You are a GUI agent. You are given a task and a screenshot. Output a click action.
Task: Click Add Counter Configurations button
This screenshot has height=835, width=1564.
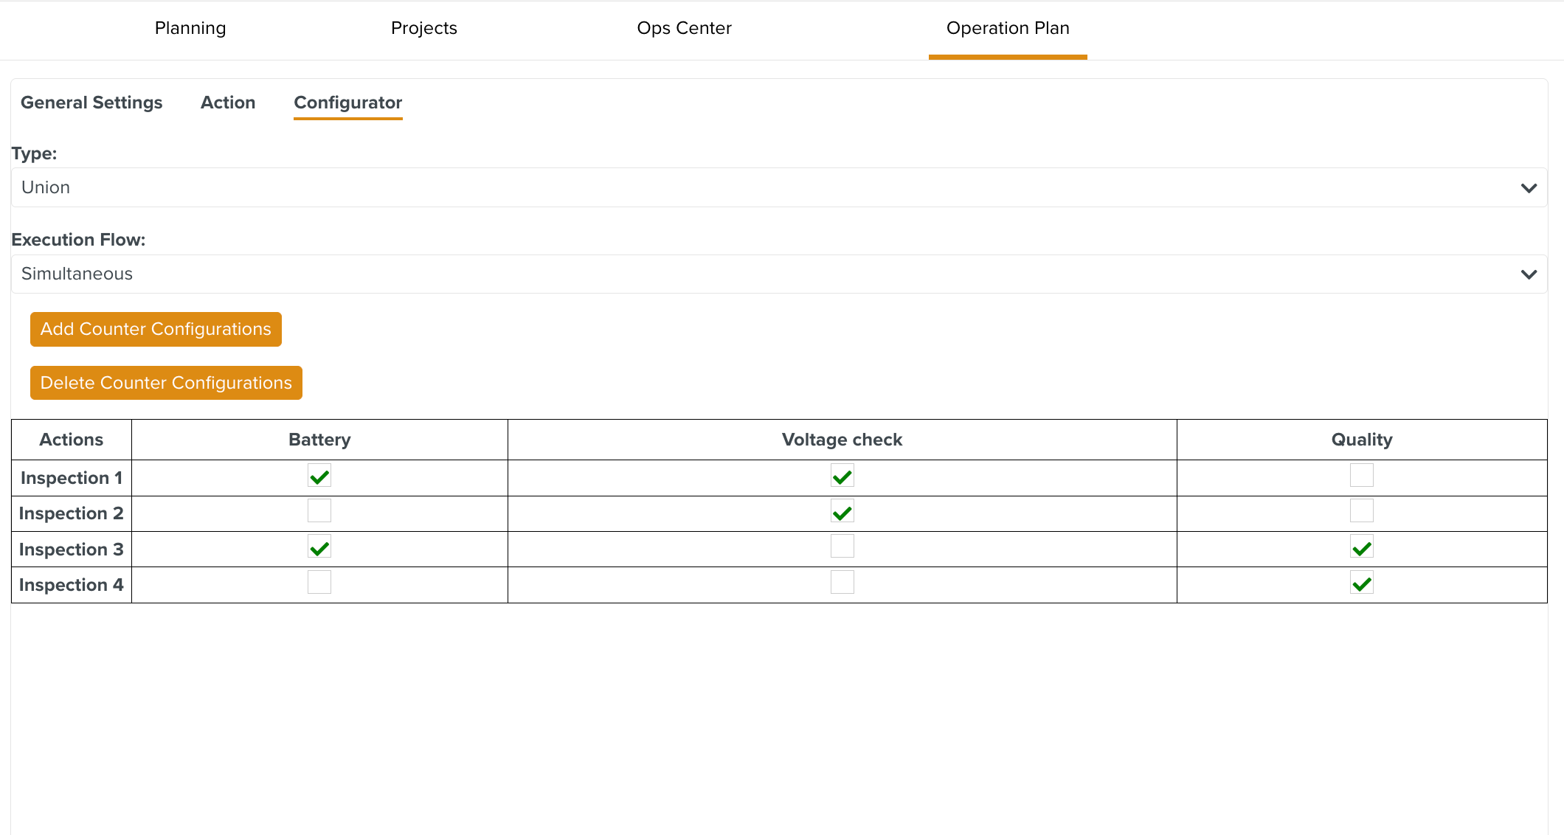[x=156, y=329]
